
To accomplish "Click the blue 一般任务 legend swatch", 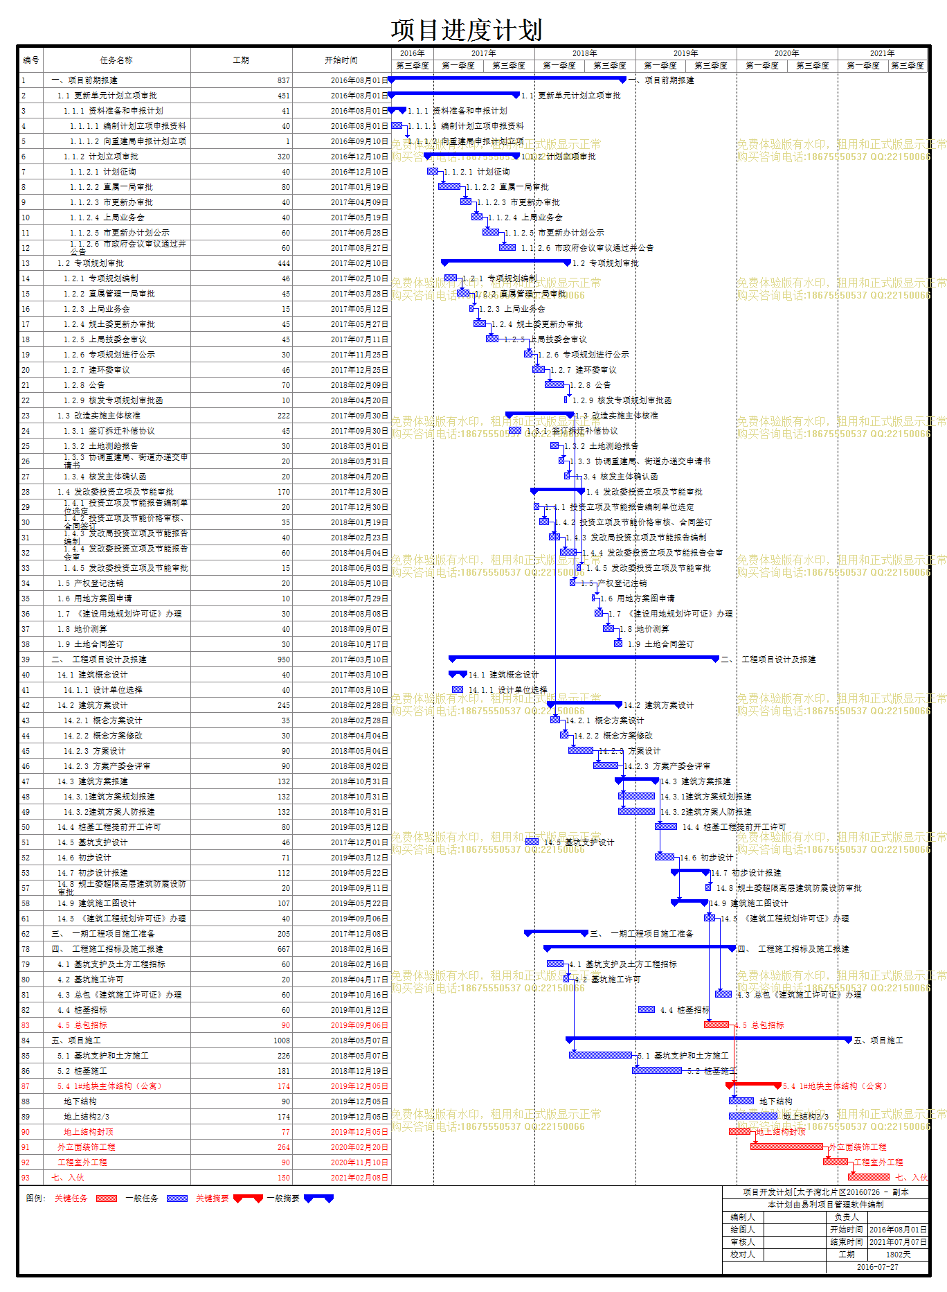I will pos(177,1198).
